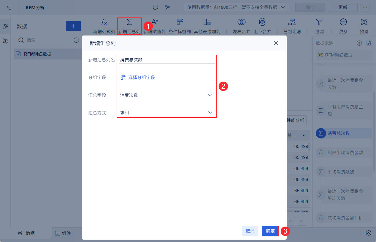Image resolution: width=376 pixels, height=242 pixels.
Task: Click the 条件标签列 toolbar icon
Action: pos(180,26)
